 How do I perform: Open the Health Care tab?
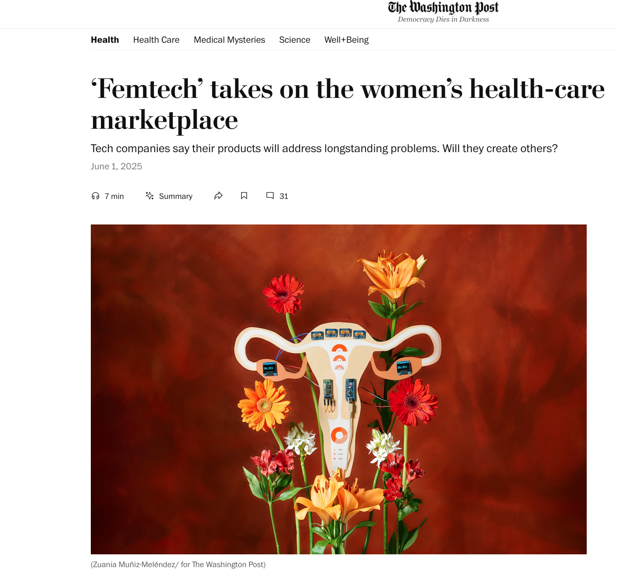coord(156,40)
